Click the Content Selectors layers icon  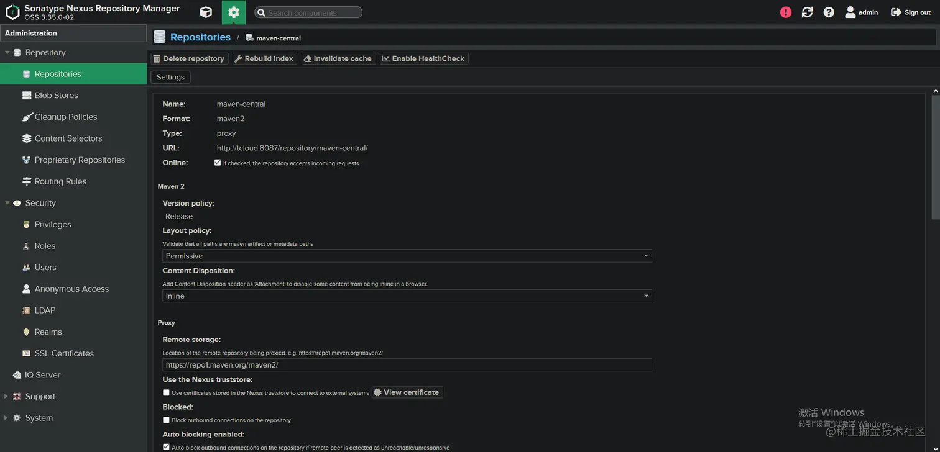tap(26, 138)
